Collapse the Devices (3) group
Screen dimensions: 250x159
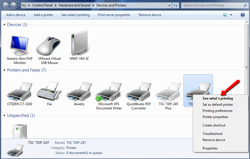coord(4,24)
